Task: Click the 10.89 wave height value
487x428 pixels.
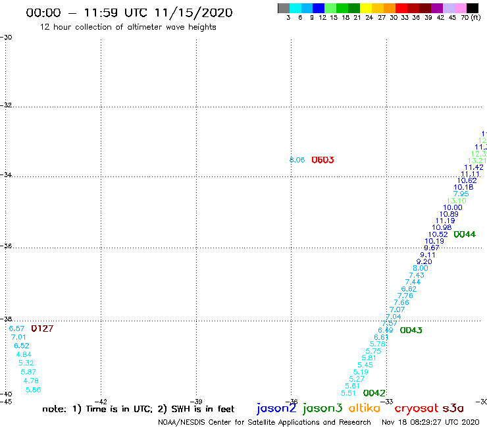Action: coord(449,214)
